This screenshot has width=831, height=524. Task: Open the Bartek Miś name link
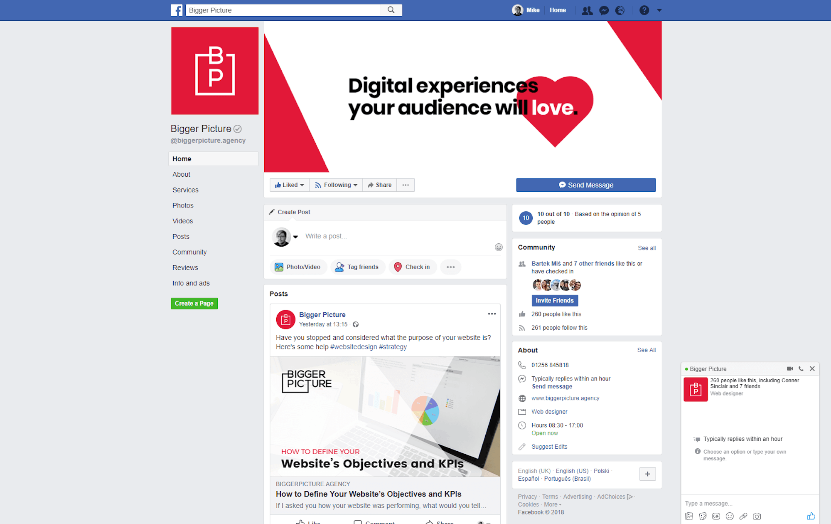pos(546,264)
